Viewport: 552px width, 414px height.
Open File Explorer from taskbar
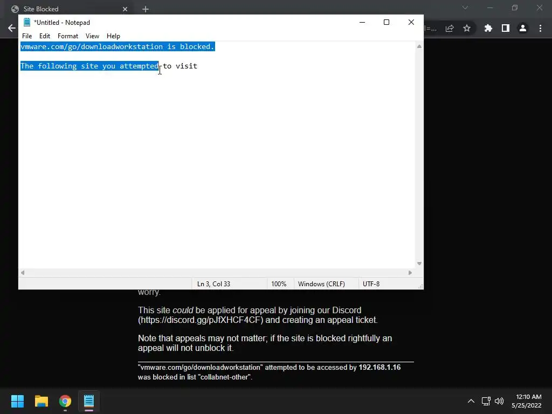coord(41,401)
